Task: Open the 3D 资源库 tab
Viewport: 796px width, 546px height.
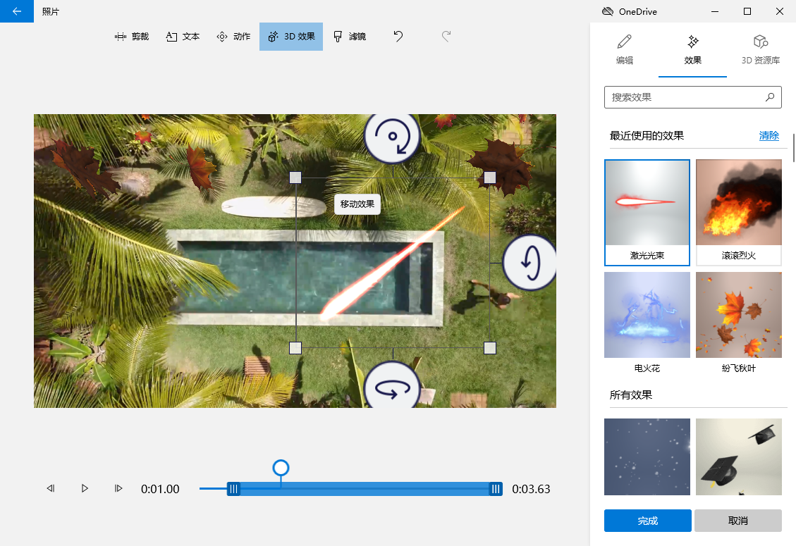Action: pyautogui.click(x=761, y=50)
